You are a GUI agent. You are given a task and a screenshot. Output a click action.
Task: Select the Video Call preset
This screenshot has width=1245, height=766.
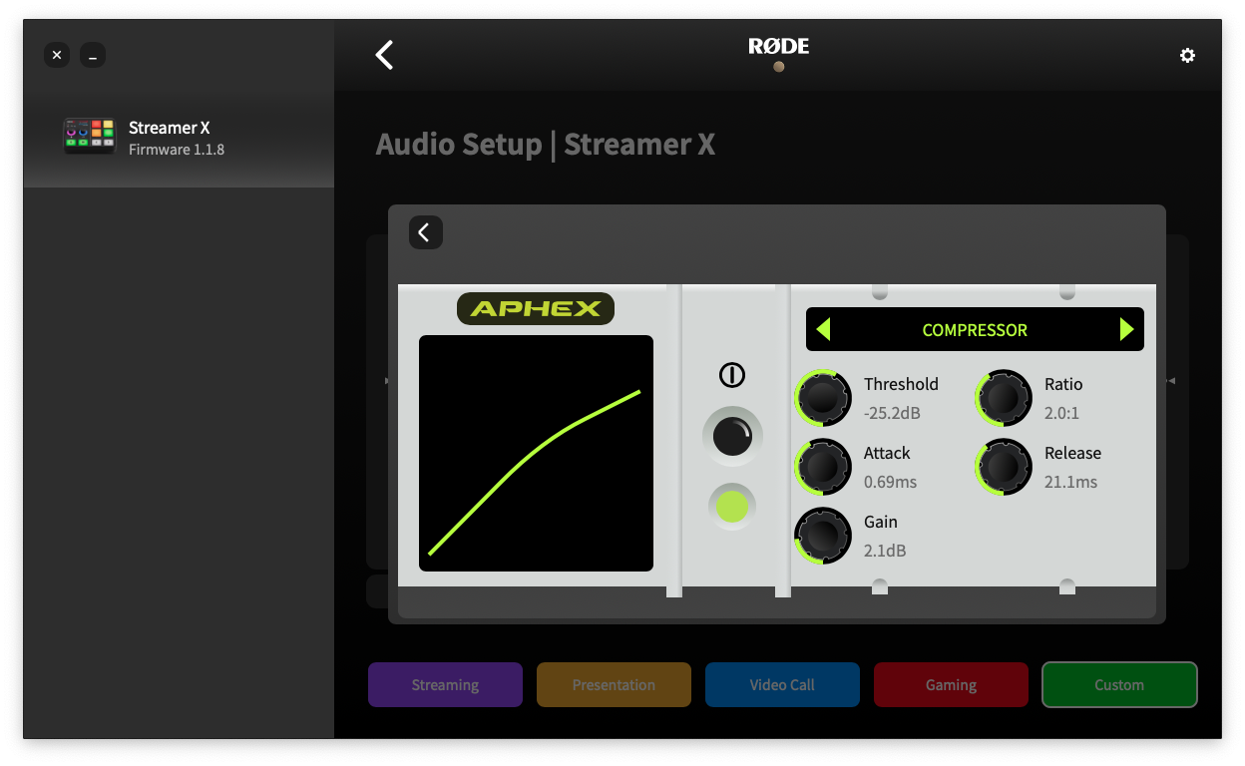pos(782,685)
